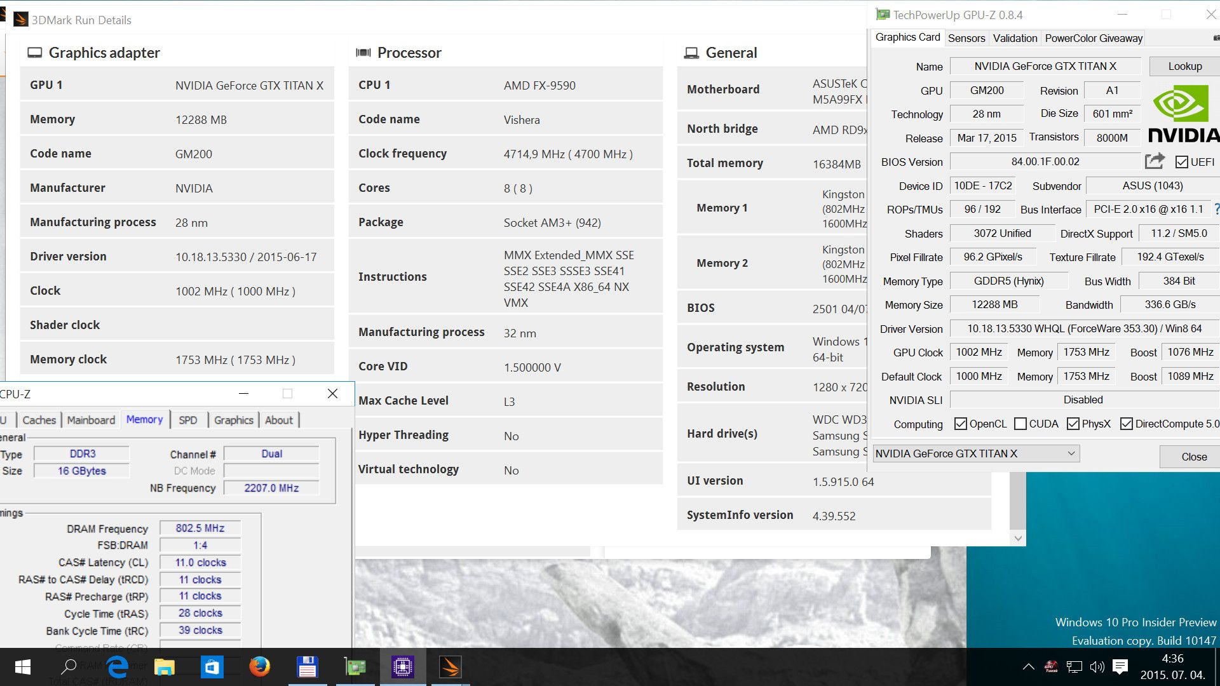
Task: Open the Windows Store taskbar icon
Action: tap(212, 667)
